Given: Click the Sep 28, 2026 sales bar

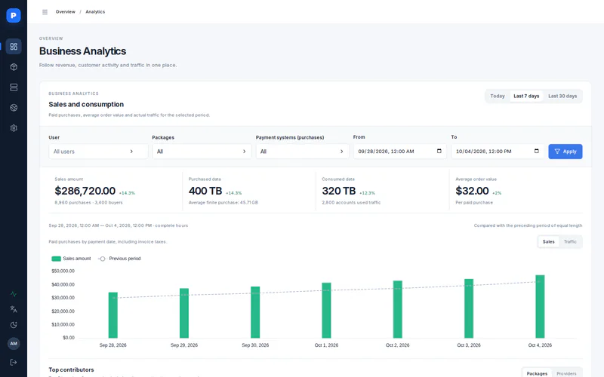Looking at the screenshot, I should point(112,315).
